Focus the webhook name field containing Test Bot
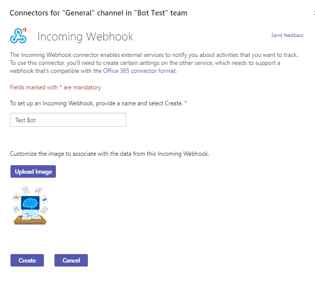Viewport: 315px width, 285px height. point(68,120)
